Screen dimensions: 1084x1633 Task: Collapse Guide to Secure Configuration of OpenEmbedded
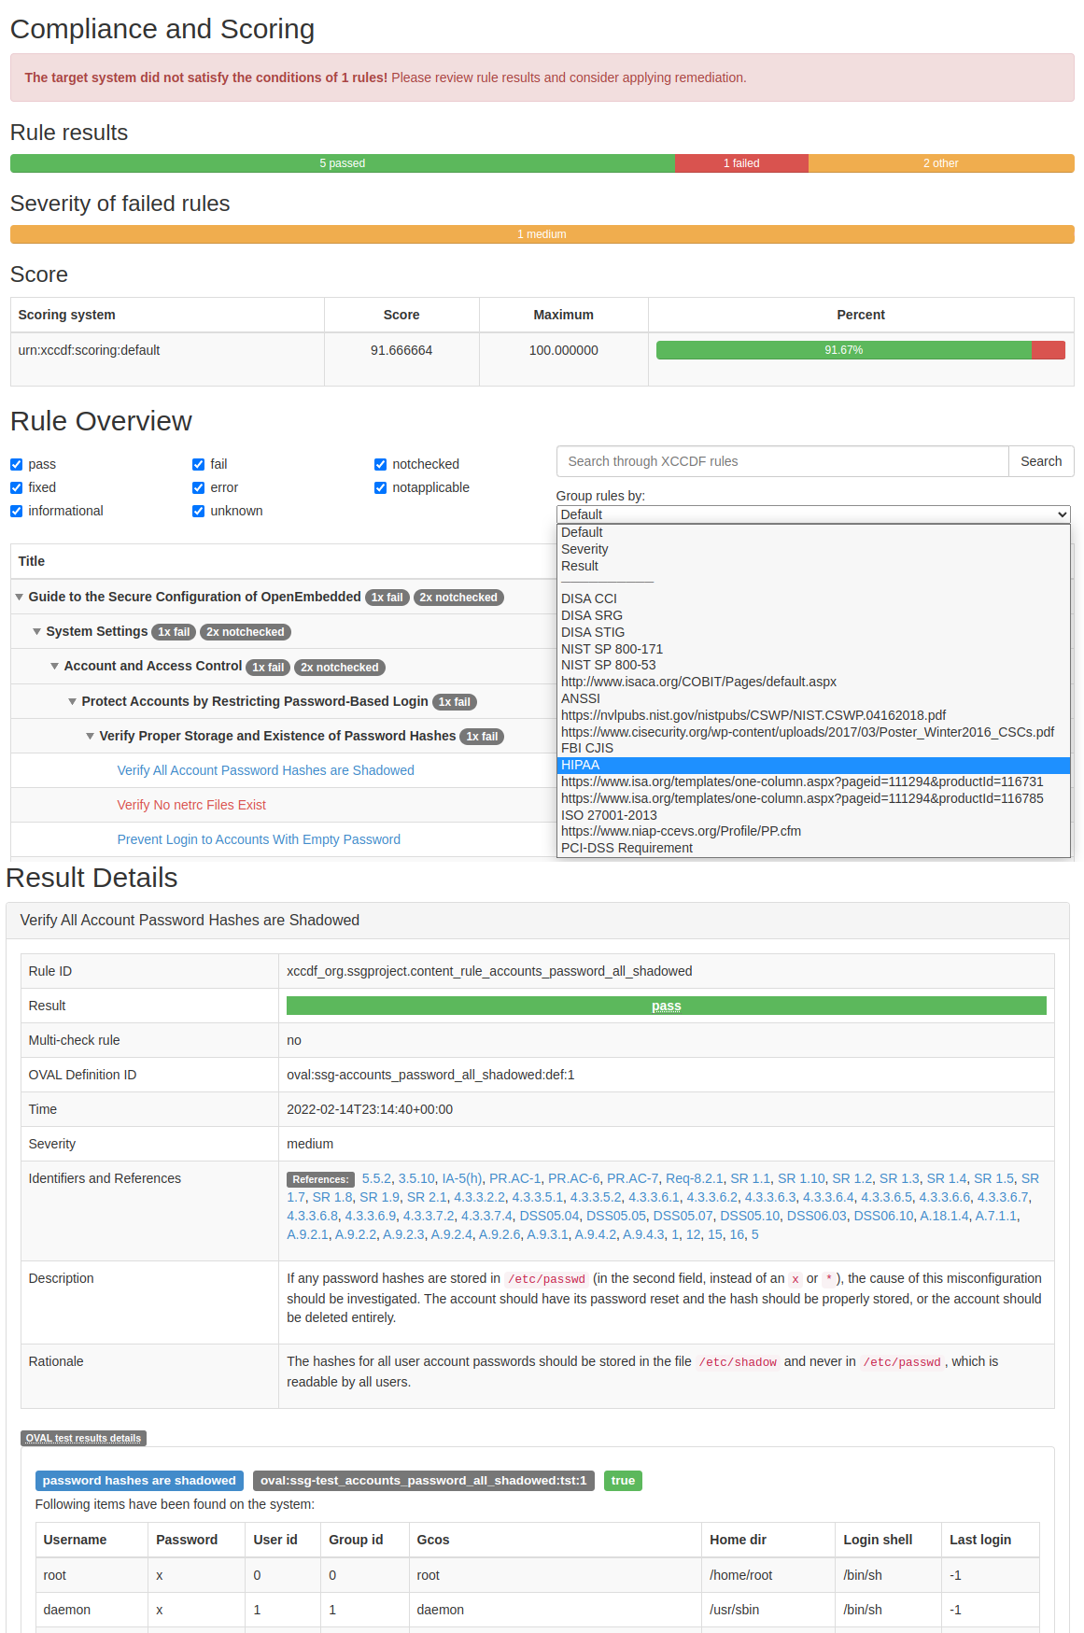(x=20, y=598)
